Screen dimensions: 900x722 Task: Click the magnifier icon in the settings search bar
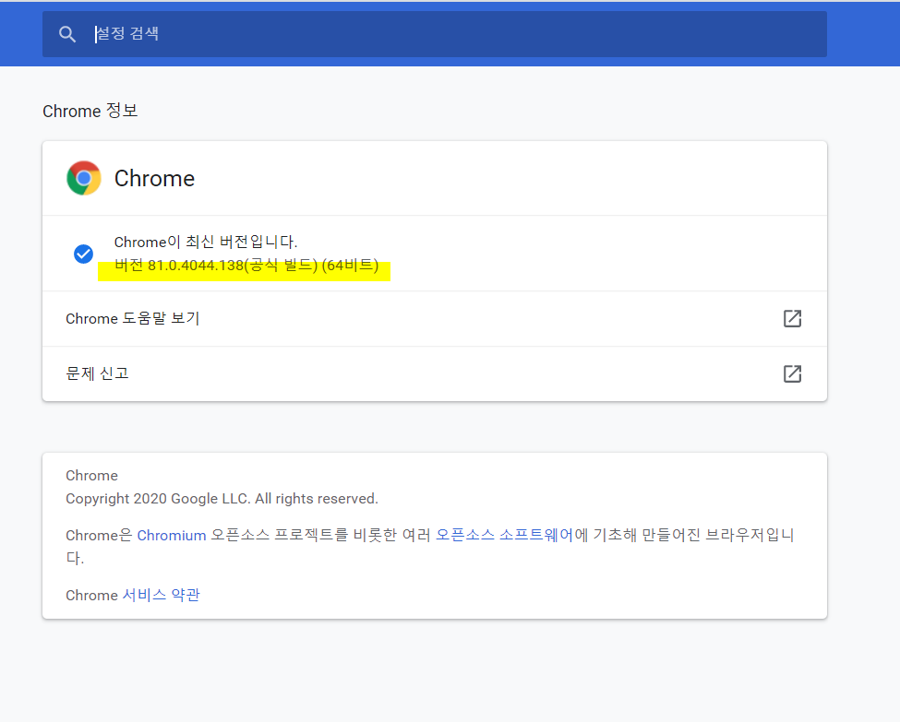(x=67, y=34)
